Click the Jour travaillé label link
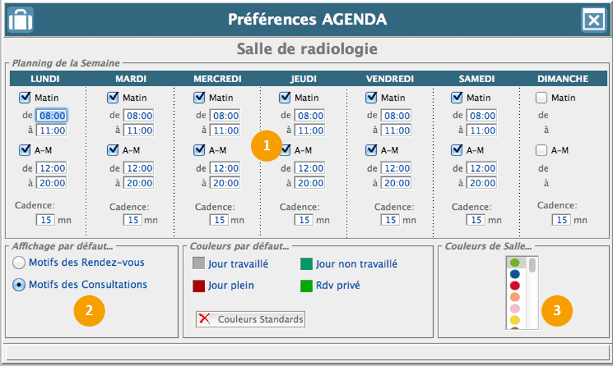 pos(238,264)
